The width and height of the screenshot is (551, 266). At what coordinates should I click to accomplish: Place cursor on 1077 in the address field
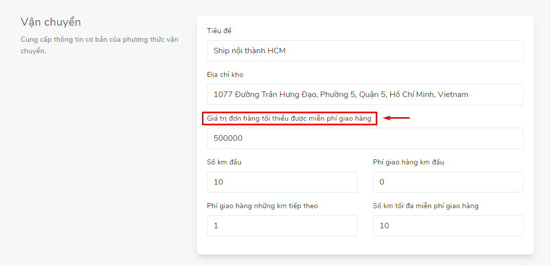click(x=223, y=95)
